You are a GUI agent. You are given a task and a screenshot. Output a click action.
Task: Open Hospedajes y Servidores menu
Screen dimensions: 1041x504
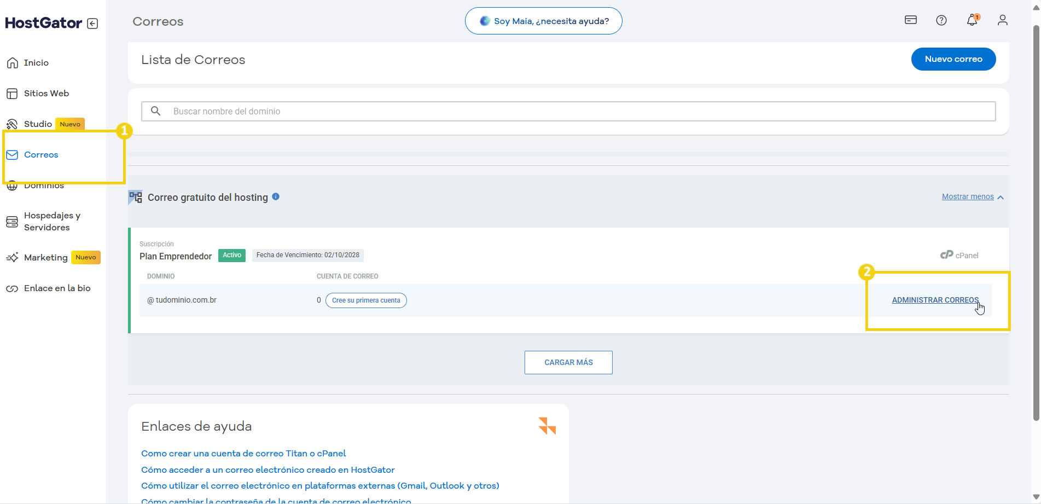52,222
